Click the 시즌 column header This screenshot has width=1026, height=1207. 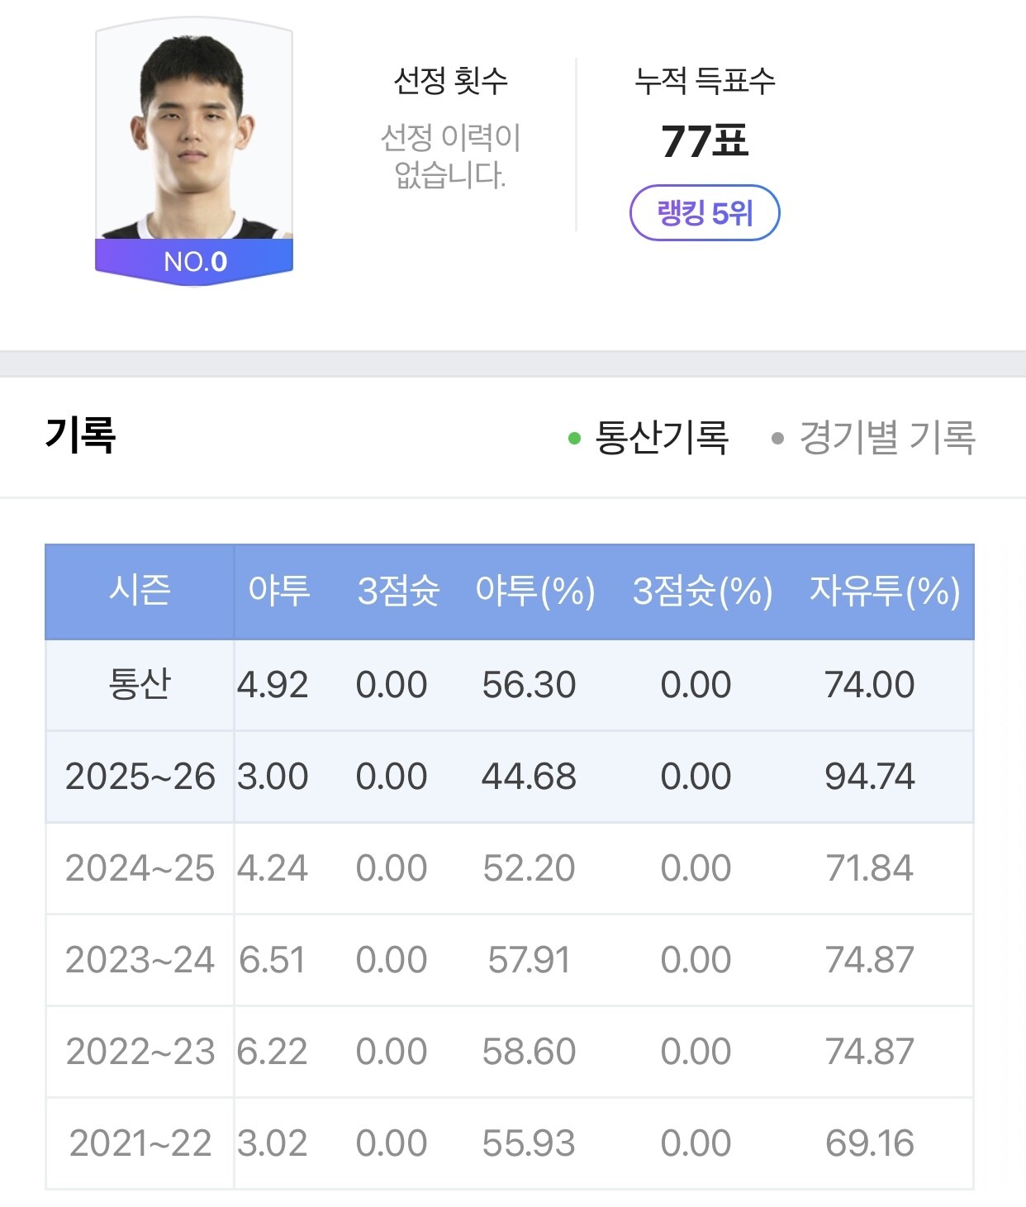pos(140,592)
